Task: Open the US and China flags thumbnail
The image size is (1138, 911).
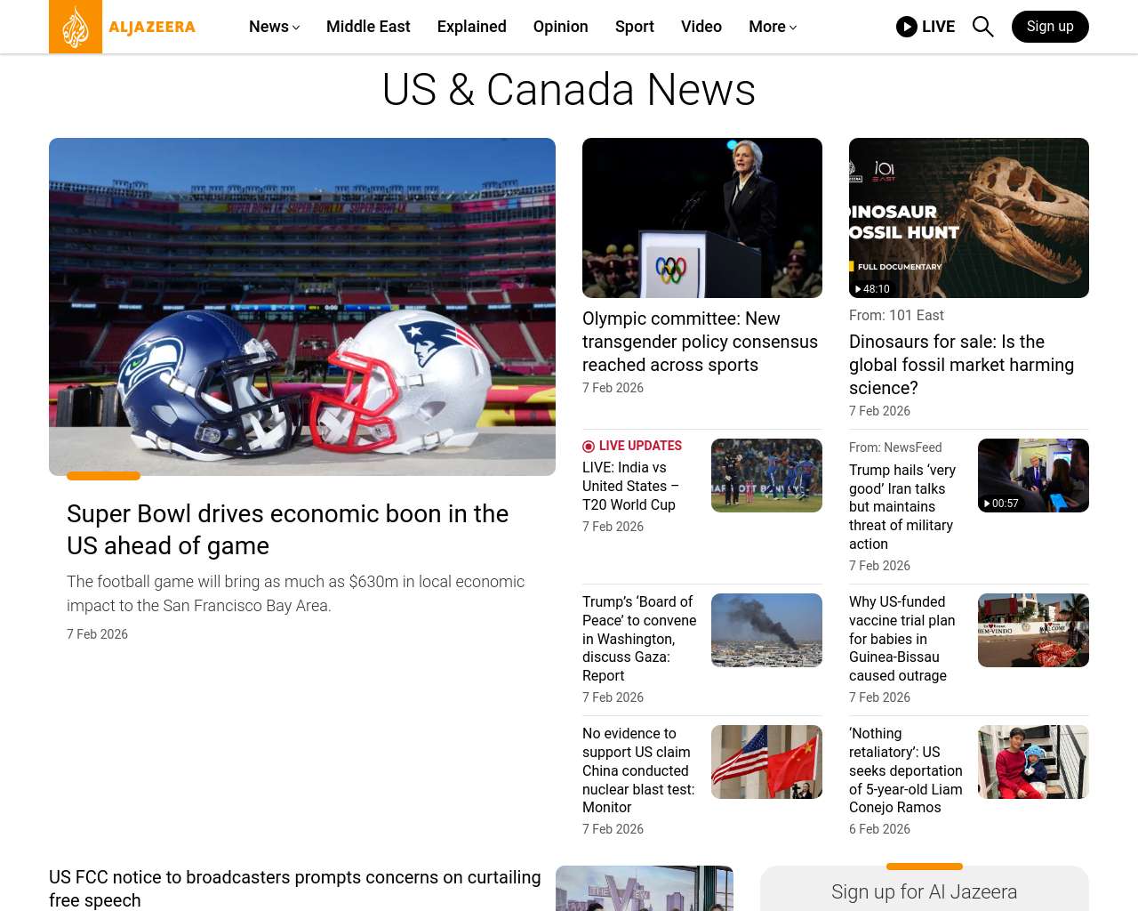Action: coord(766,762)
